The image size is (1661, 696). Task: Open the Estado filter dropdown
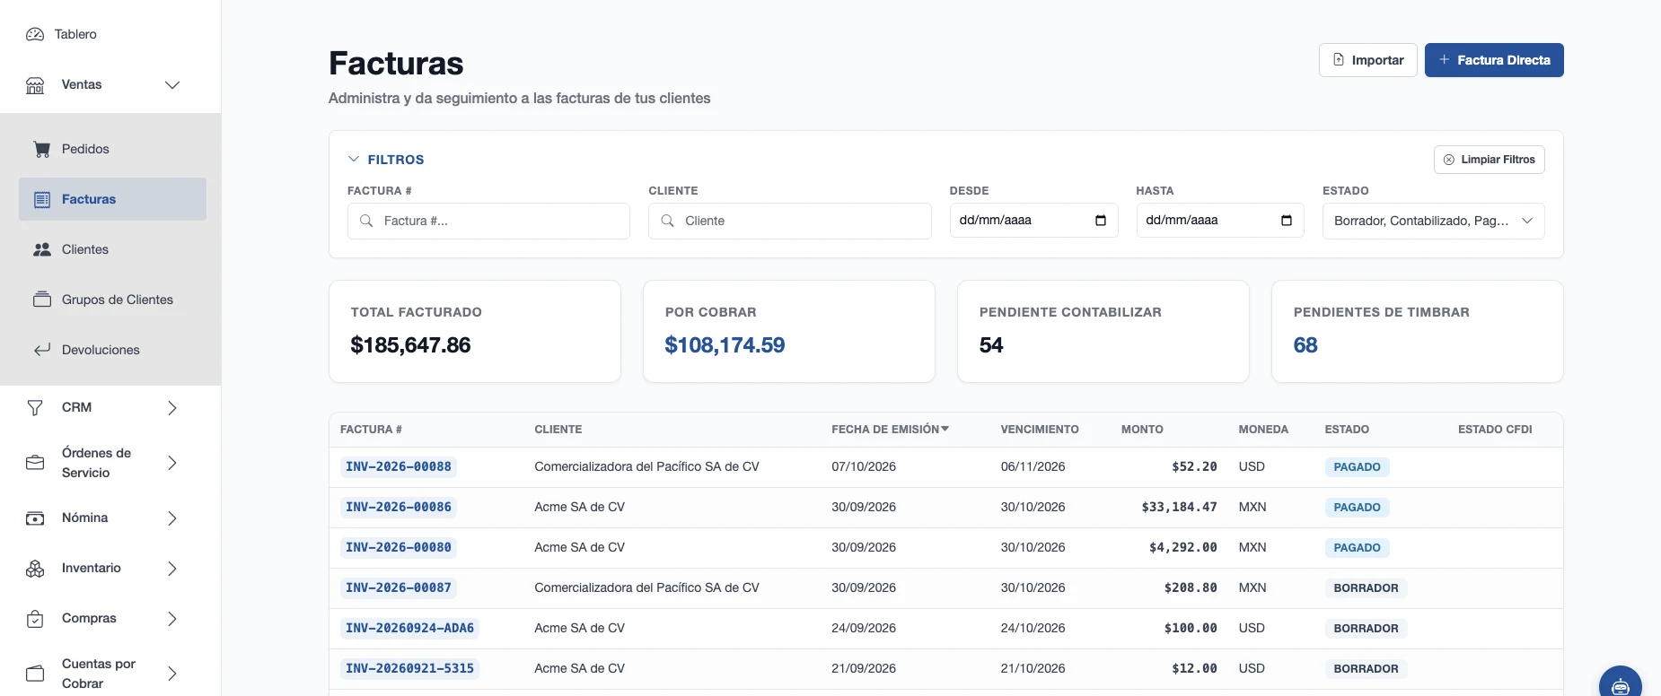click(1434, 221)
